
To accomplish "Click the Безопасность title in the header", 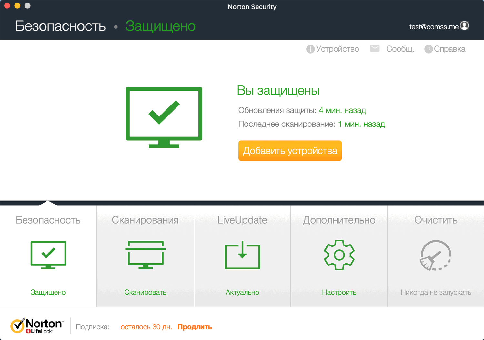I will point(60,26).
